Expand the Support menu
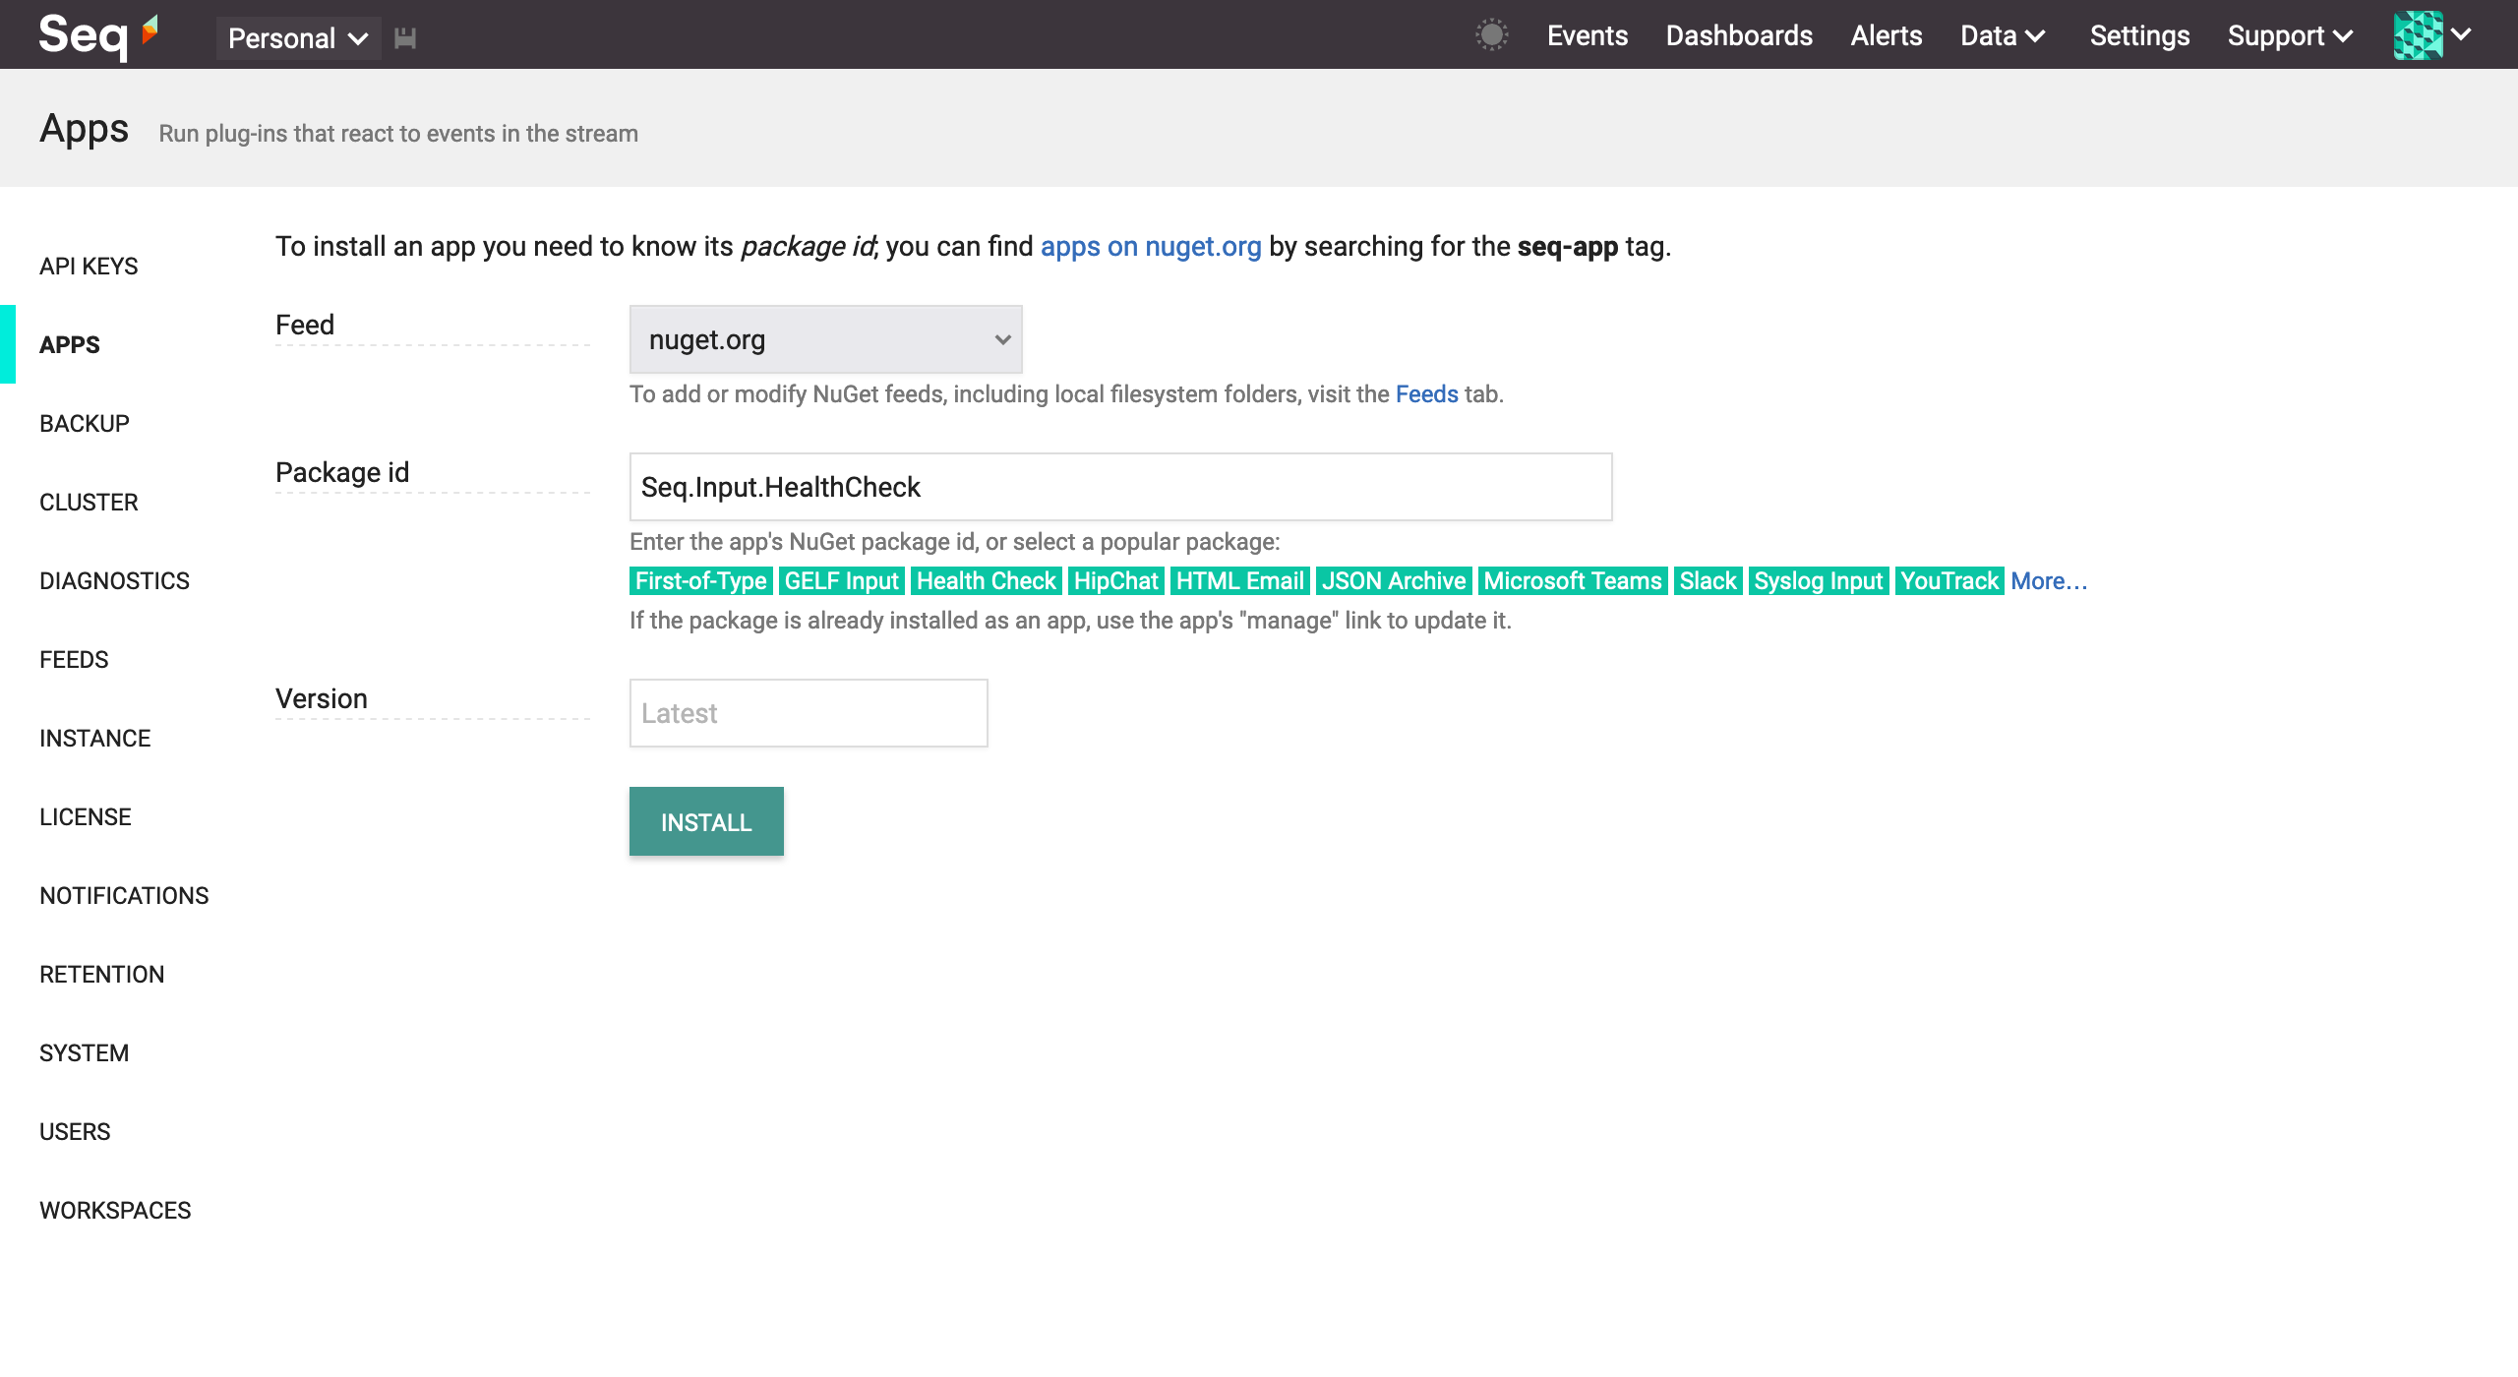Viewport: 2518px width, 1377px height. point(2290,35)
